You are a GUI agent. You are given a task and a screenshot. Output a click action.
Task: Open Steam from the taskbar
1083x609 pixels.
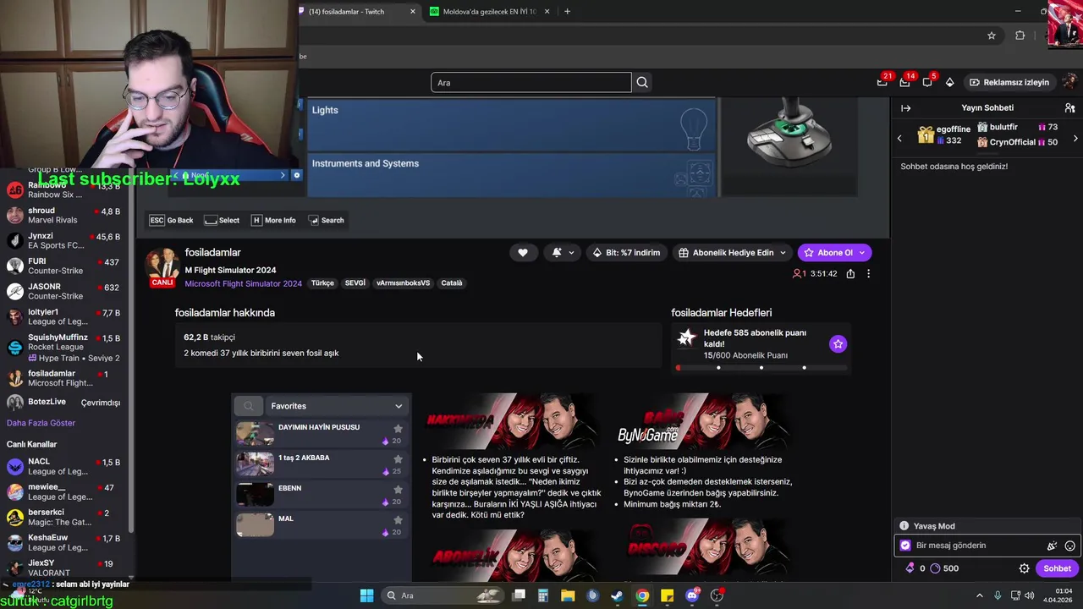[618, 595]
